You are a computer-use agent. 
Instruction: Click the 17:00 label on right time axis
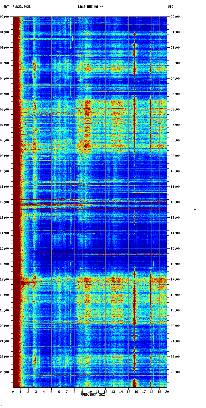click(x=175, y=279)
